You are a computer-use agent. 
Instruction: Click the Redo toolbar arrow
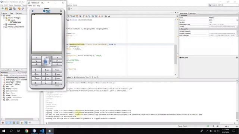tap(23, 9)
